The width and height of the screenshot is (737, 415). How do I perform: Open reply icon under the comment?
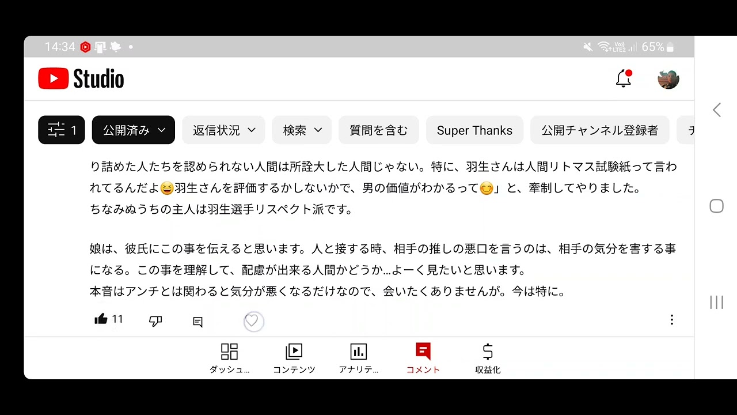point(197,322)
